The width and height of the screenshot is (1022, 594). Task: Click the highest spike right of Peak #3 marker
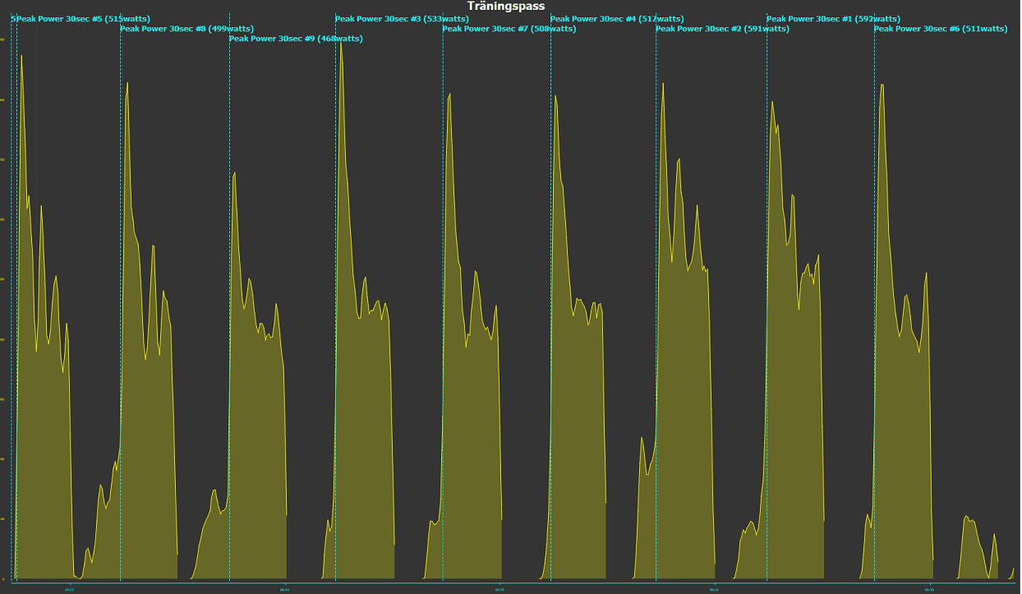[x=340, y=41]
